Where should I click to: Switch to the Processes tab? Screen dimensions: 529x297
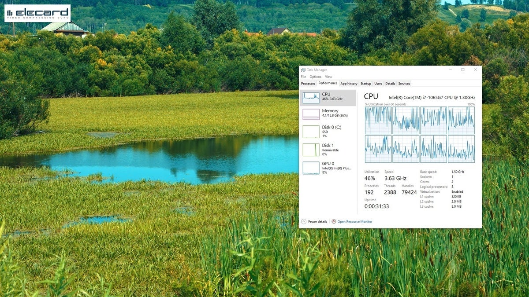[308, 84]
